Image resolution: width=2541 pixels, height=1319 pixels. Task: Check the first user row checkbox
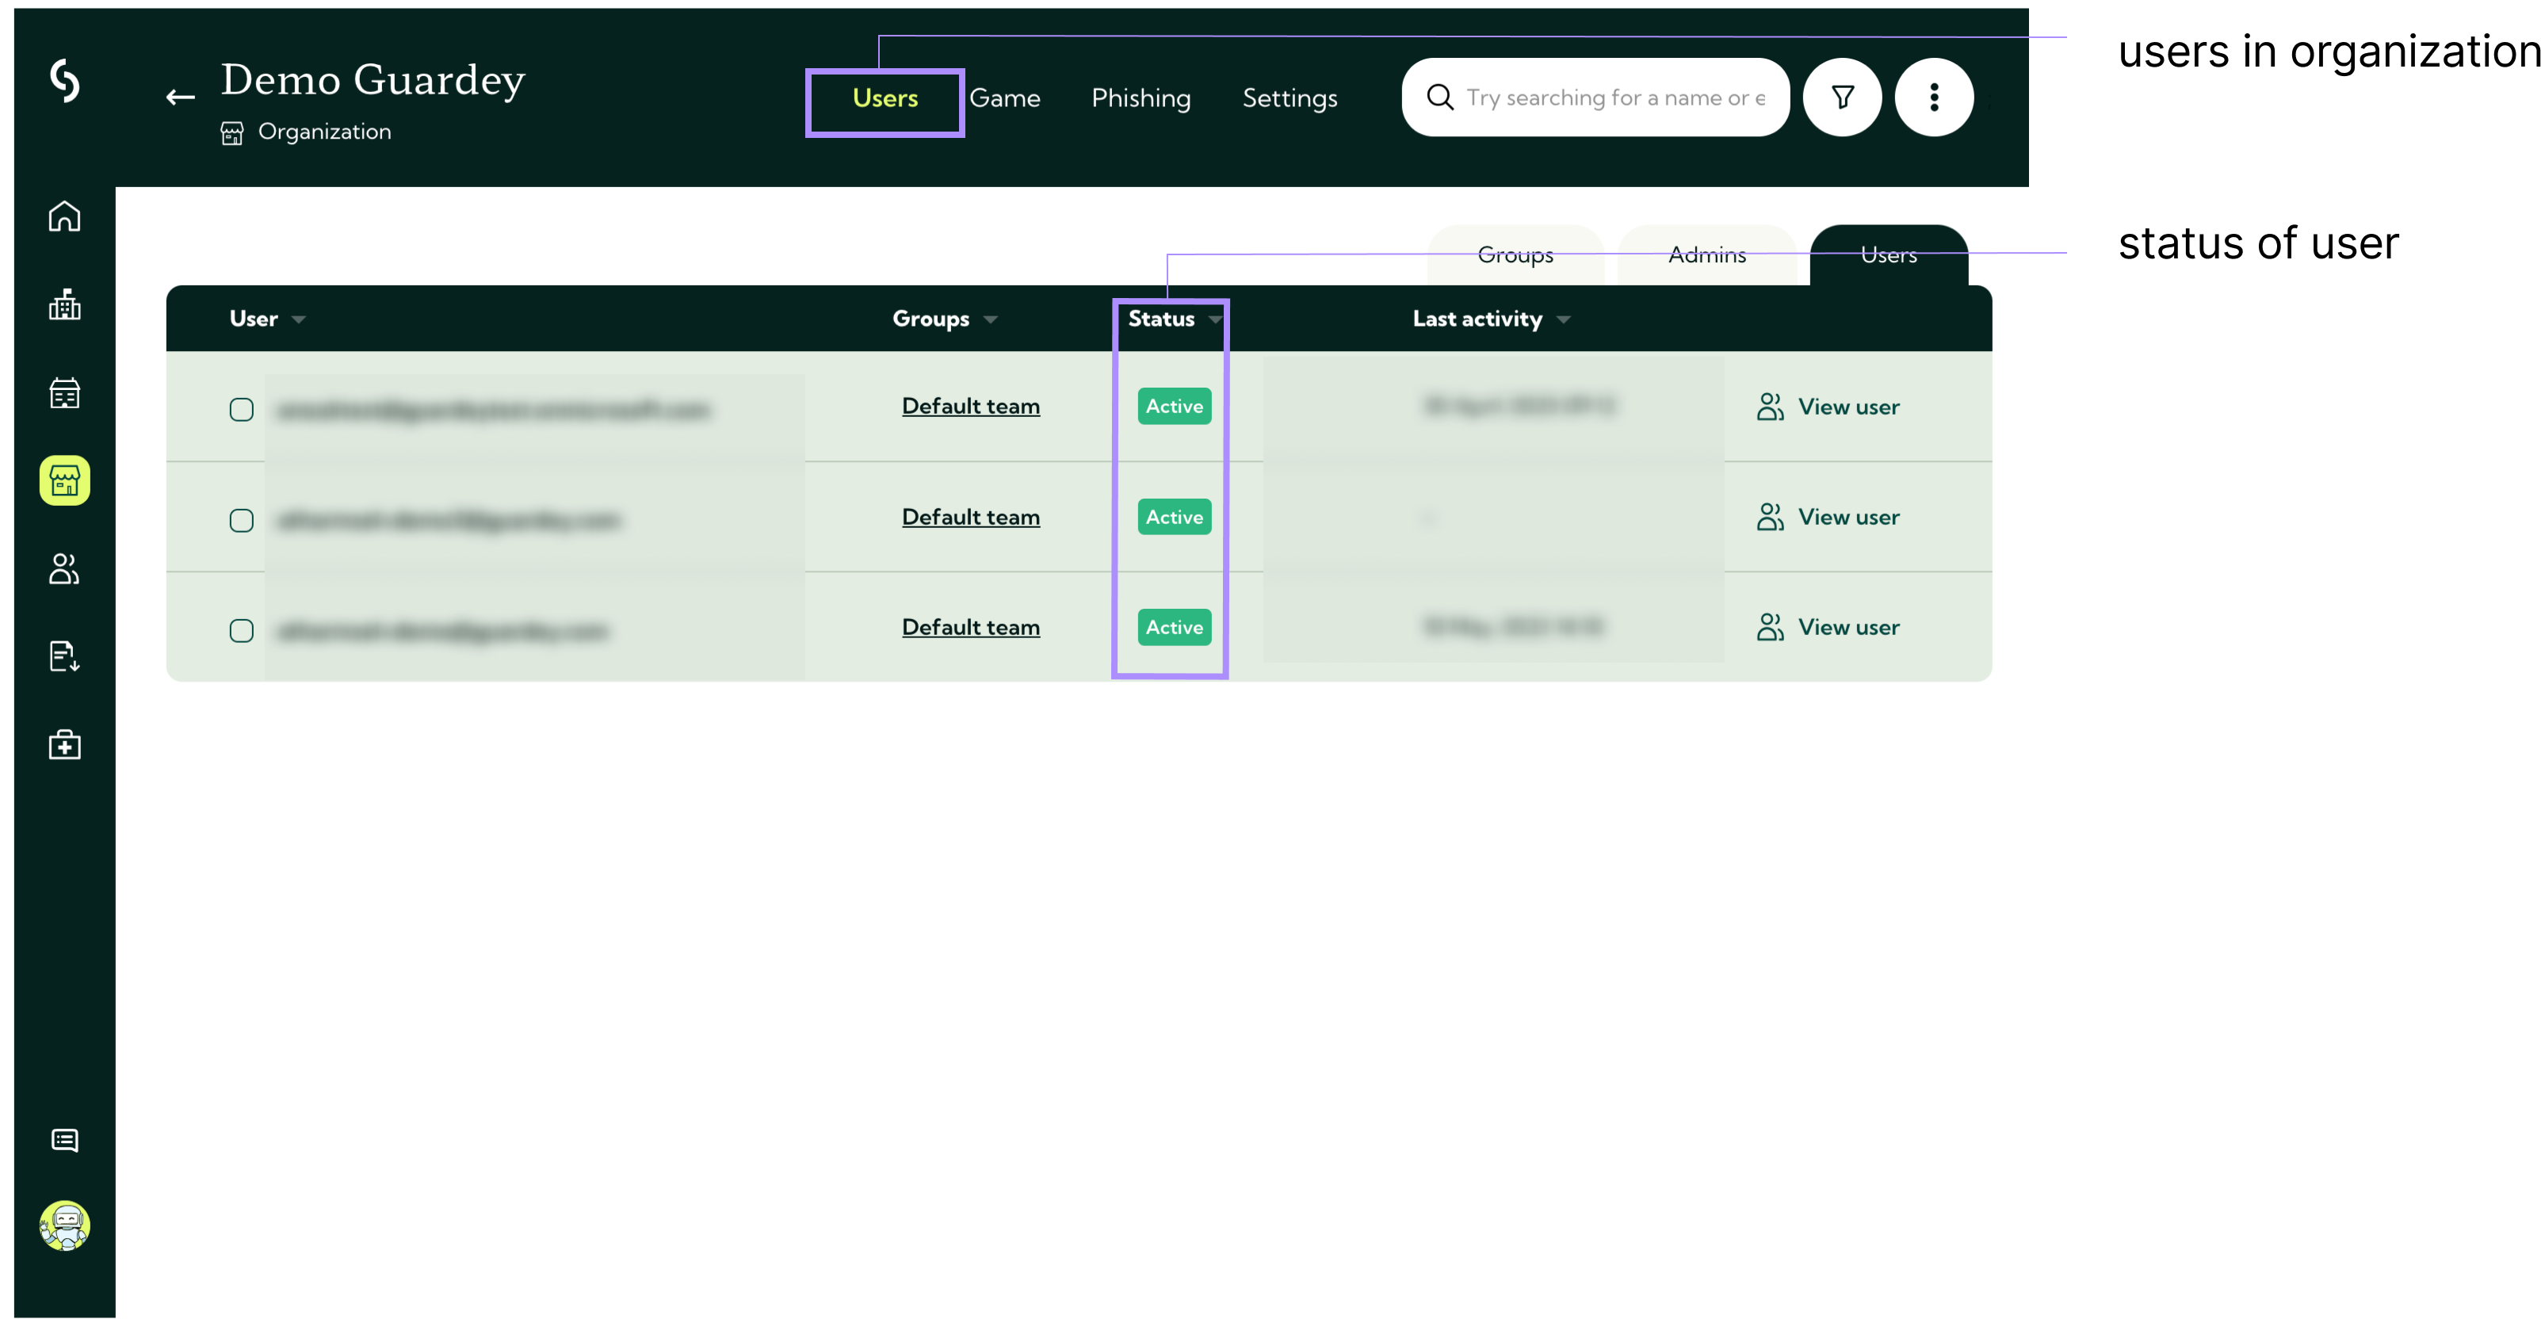242,409
